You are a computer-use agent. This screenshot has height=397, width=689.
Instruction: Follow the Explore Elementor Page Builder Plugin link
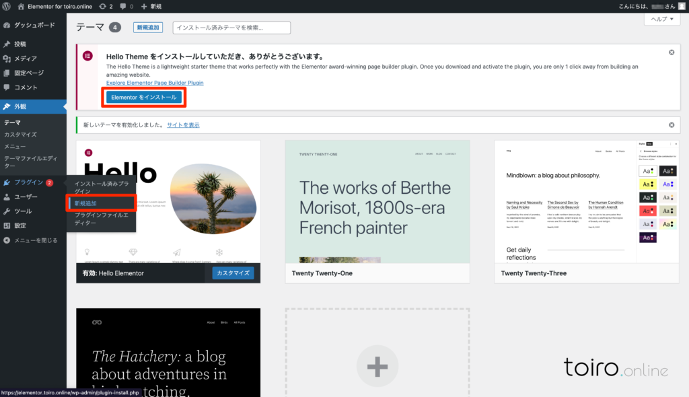(x=155, y=83)
